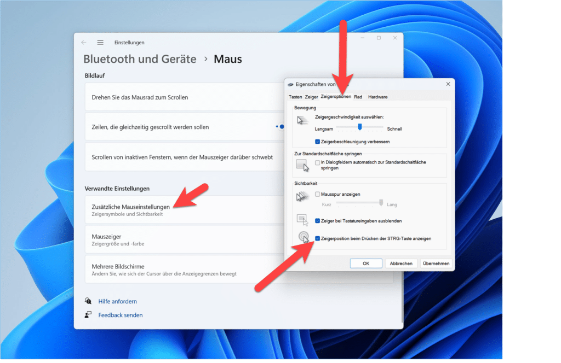Open the Hardware tab
The height and width of the screenshot is (363, 561).
point(377,97)
